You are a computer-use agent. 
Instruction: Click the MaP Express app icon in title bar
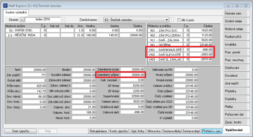[5, 6]
